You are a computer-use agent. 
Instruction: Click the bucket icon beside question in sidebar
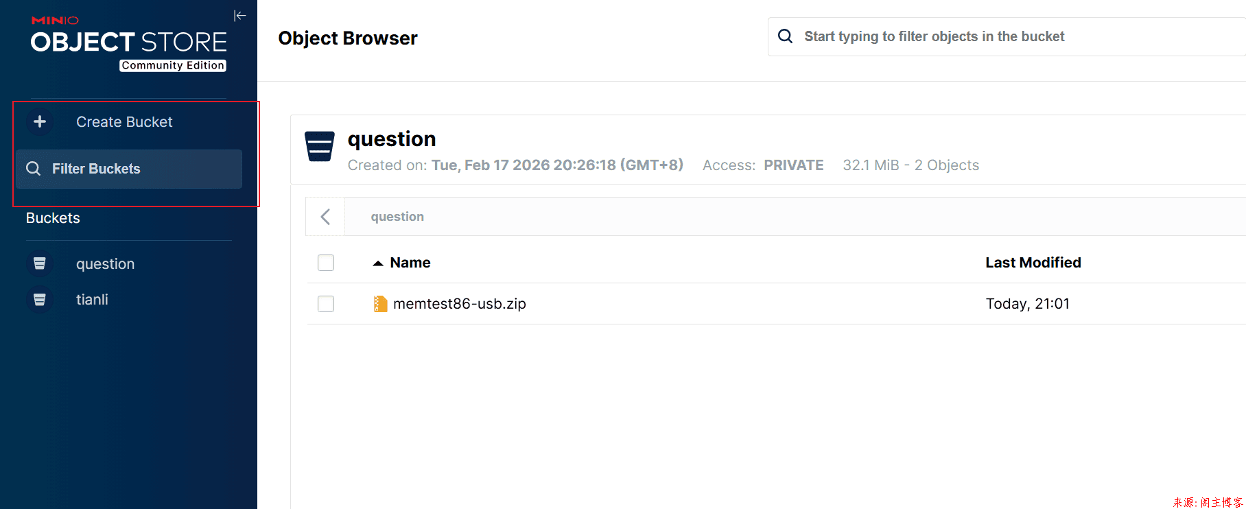(x=40, y=263)
